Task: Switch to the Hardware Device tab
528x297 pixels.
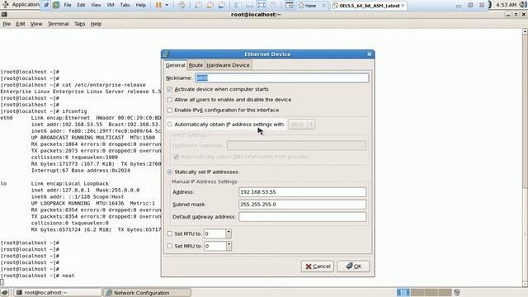Action: 228,65
